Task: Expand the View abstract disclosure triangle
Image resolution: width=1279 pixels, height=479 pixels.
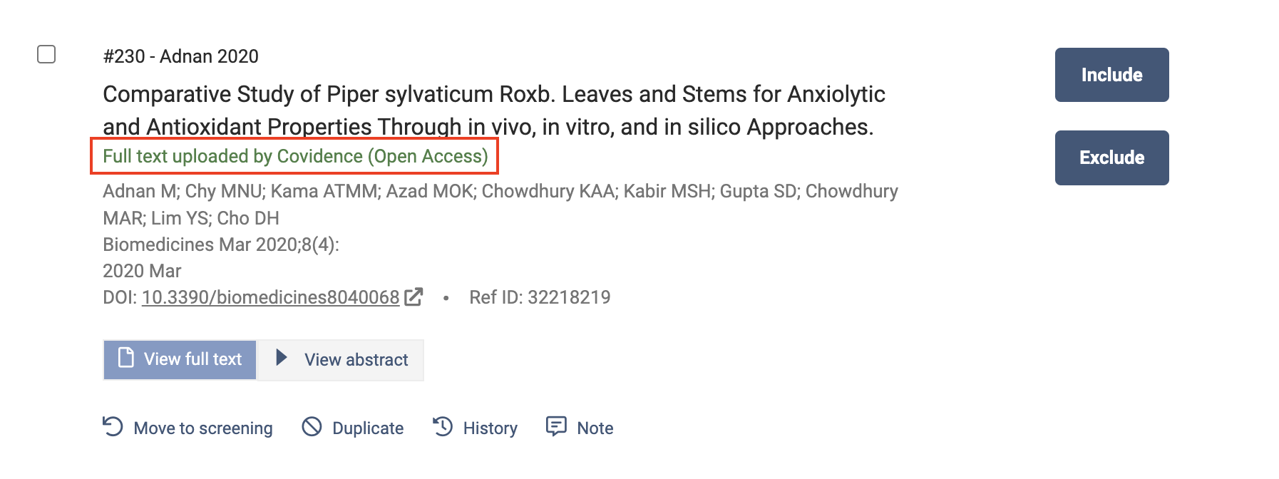Action: [x=282, y=358]
